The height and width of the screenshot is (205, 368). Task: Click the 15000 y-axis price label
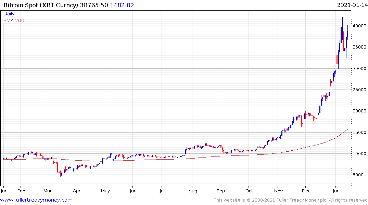359,133
